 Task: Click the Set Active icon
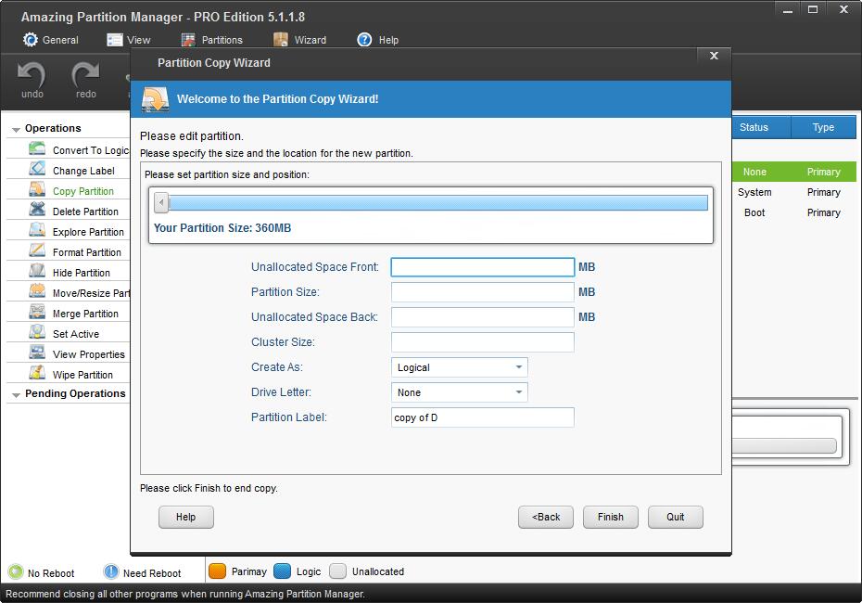[37, 332]
